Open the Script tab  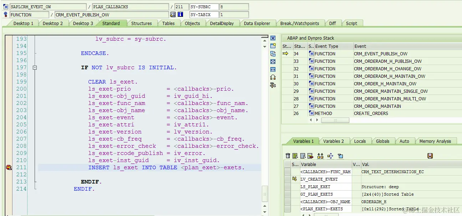point(351,23)
